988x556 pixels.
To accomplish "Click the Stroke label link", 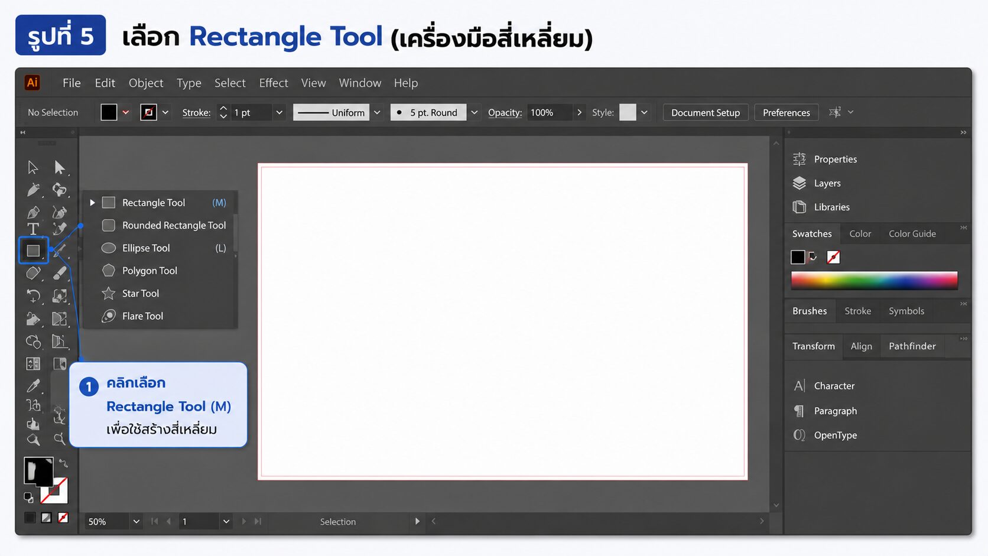I will (196, 112).
